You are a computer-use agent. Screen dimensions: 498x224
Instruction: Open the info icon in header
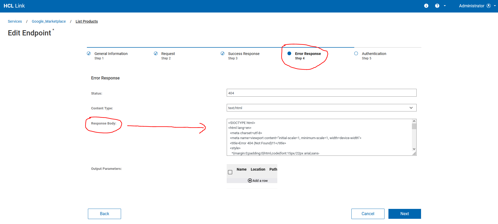426,6
